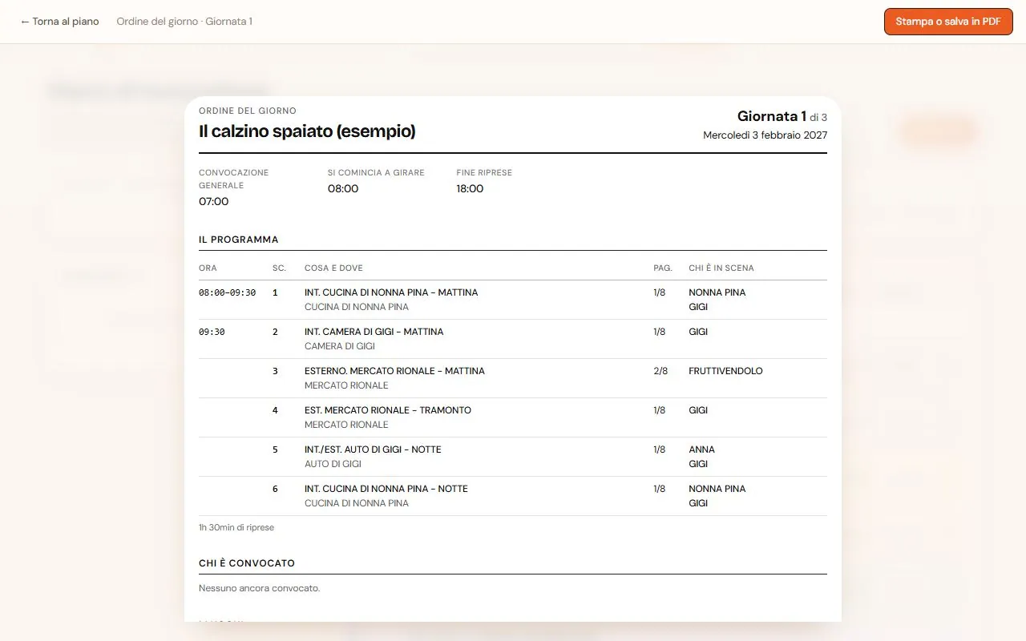Screen dimensions: 1026x641
Task: Click the 'COSA E DOVE' column header
Action: click(333, 268)
